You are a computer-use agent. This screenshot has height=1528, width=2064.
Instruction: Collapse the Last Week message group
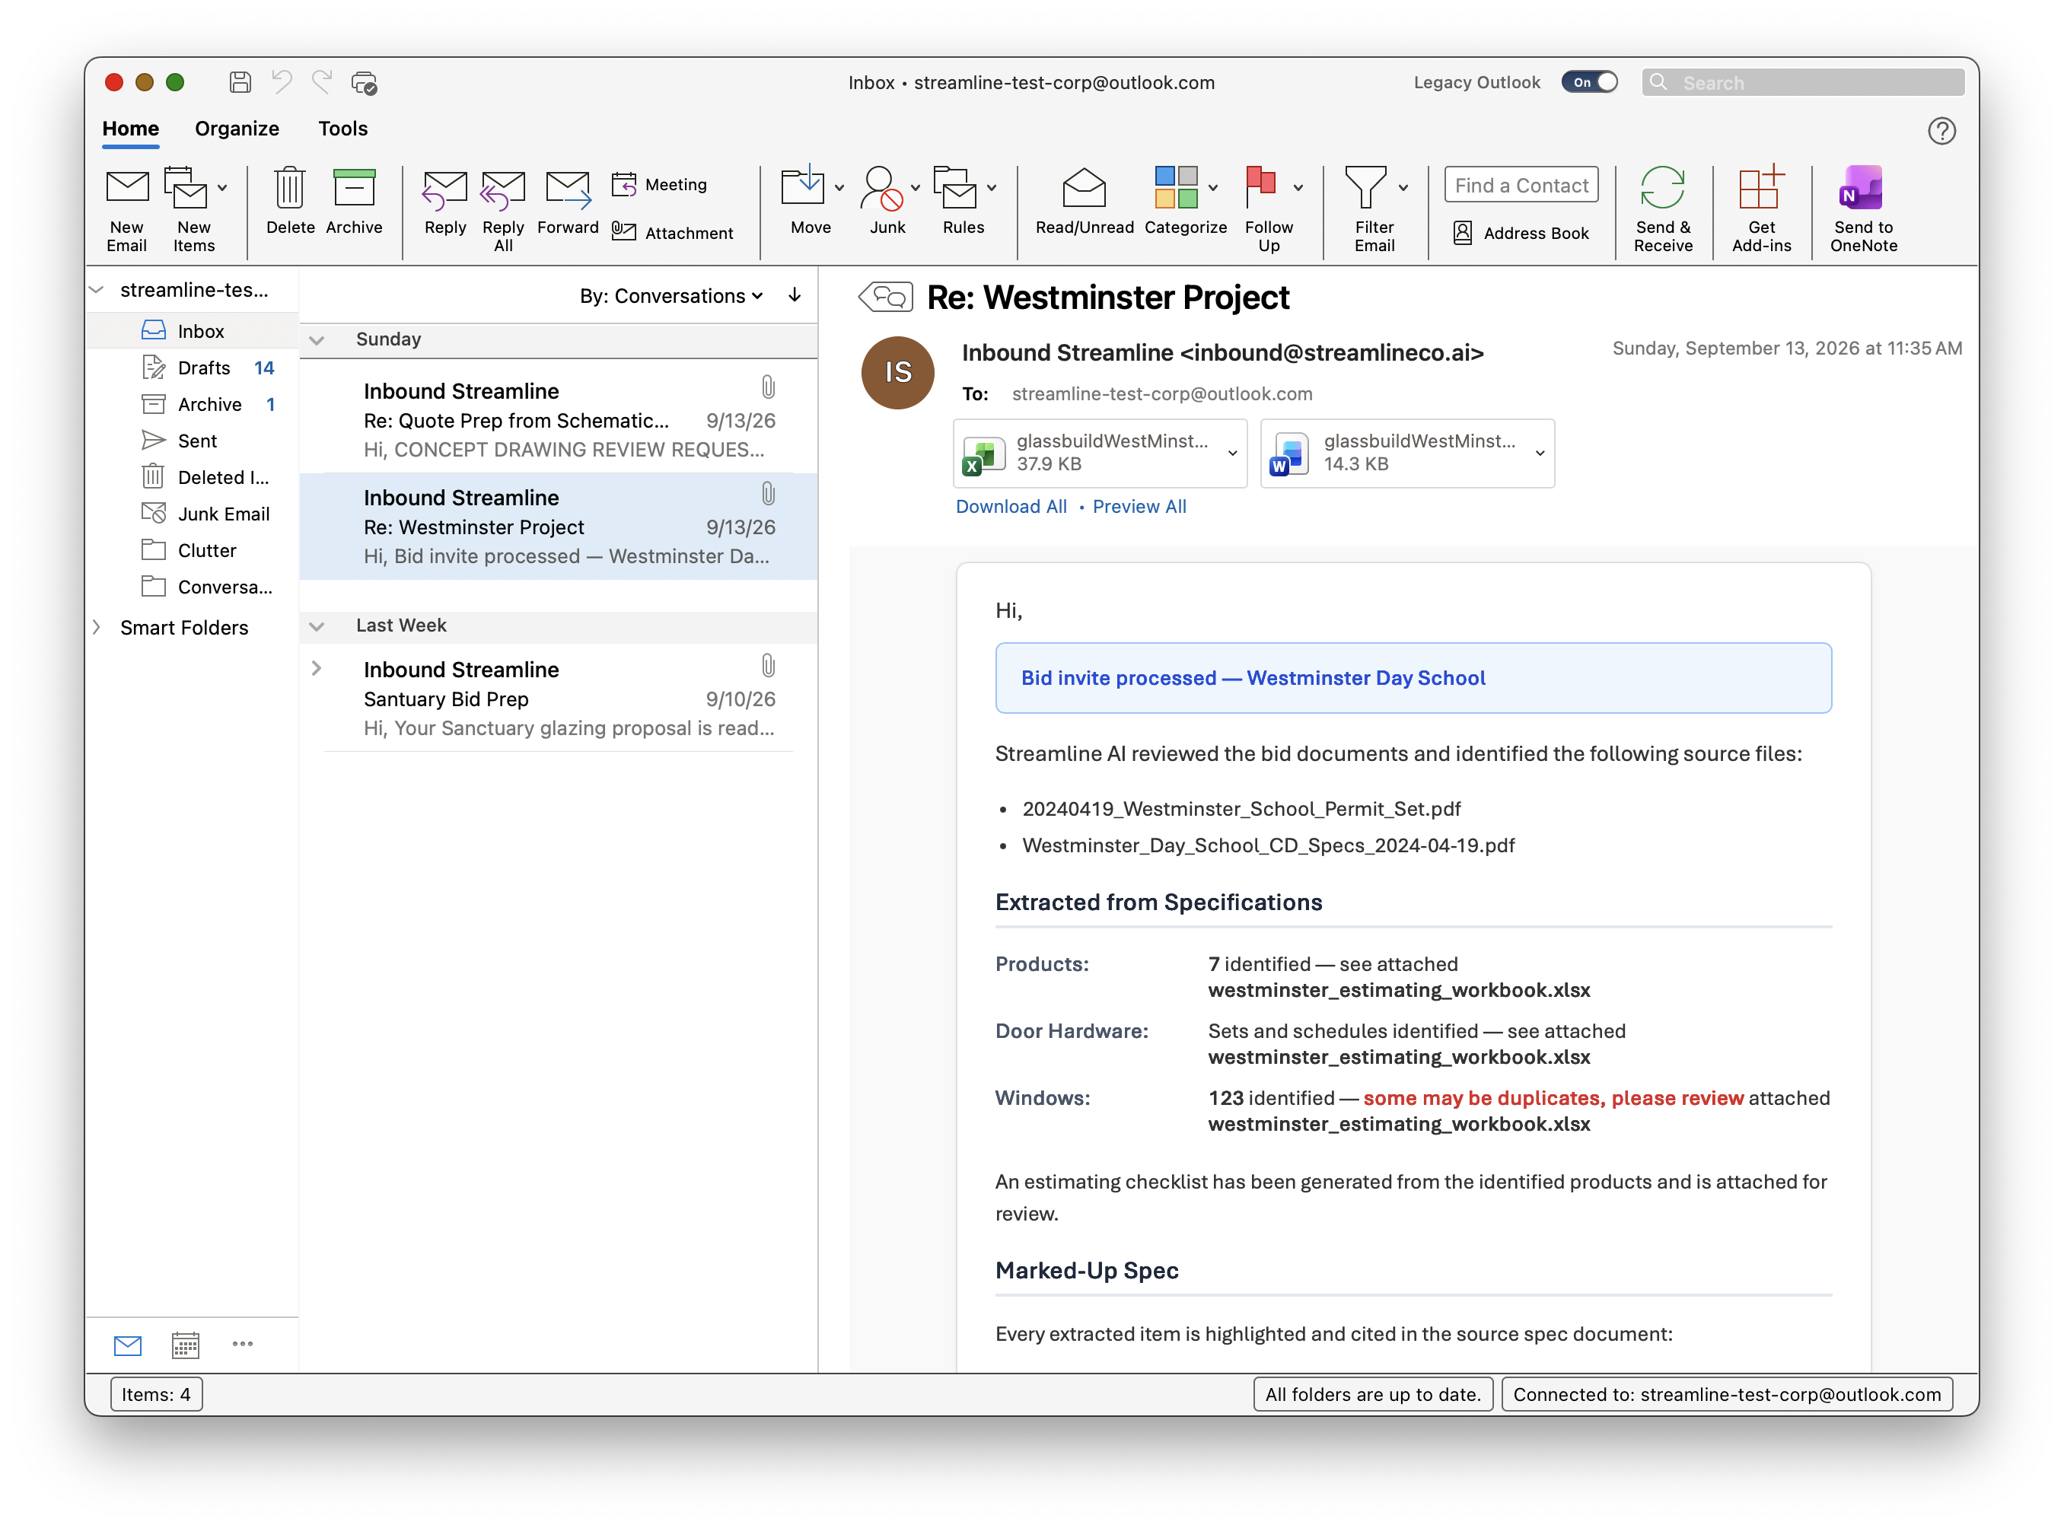click(317, 626)
